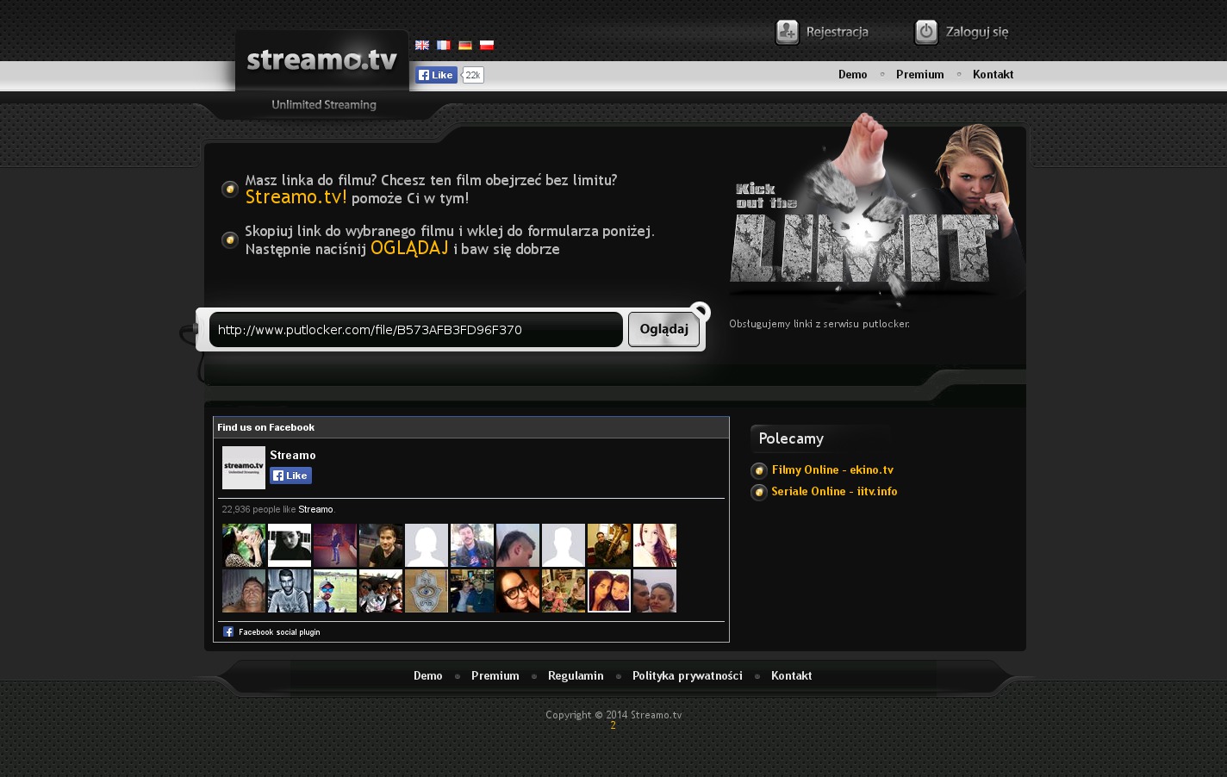Open the Filmy Online - ekino.tv link

click(832, 470)
